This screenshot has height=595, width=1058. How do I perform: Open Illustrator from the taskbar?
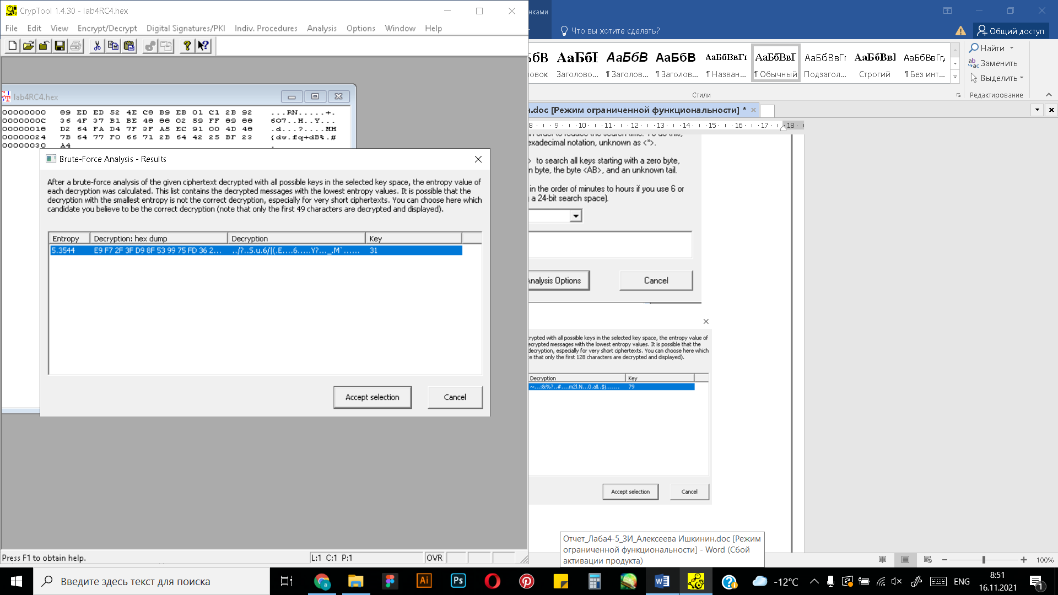click(x=424, y=581)
